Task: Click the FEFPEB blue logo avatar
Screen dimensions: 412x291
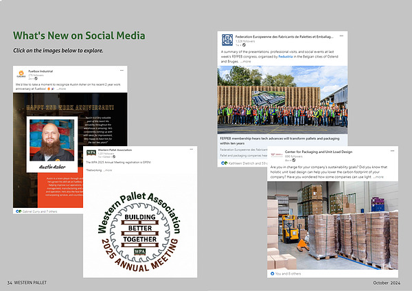Action: pos(227,40)
